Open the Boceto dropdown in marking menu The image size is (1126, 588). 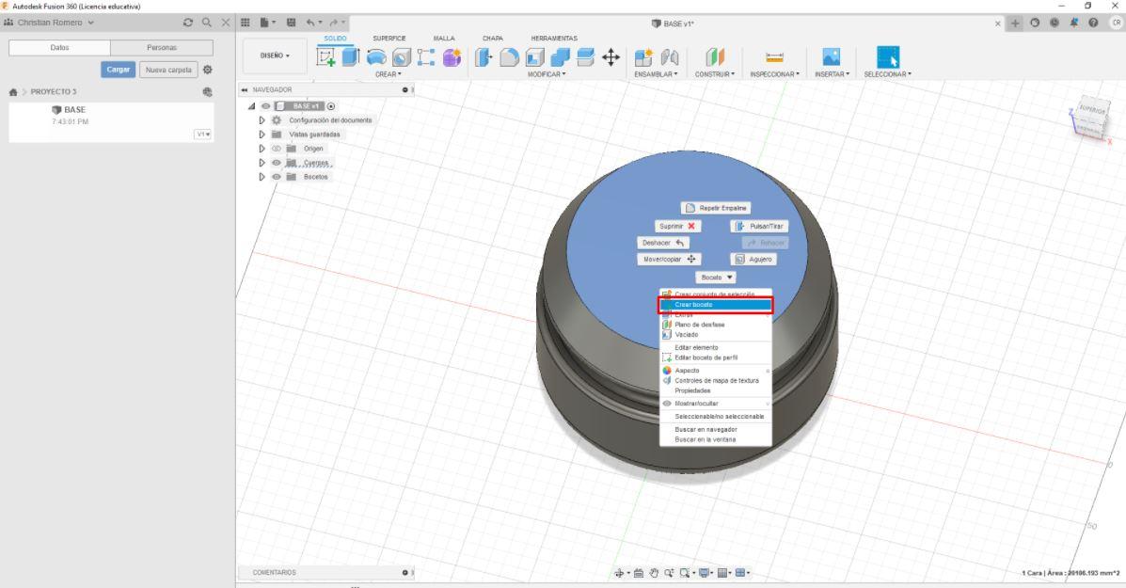pyautogui.click(x=716, y=278)
